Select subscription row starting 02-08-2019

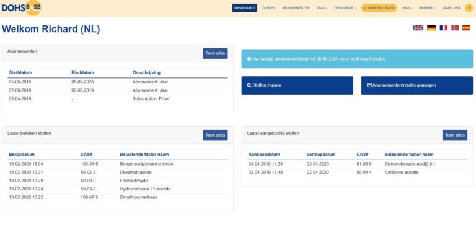(x=118, y=90)
